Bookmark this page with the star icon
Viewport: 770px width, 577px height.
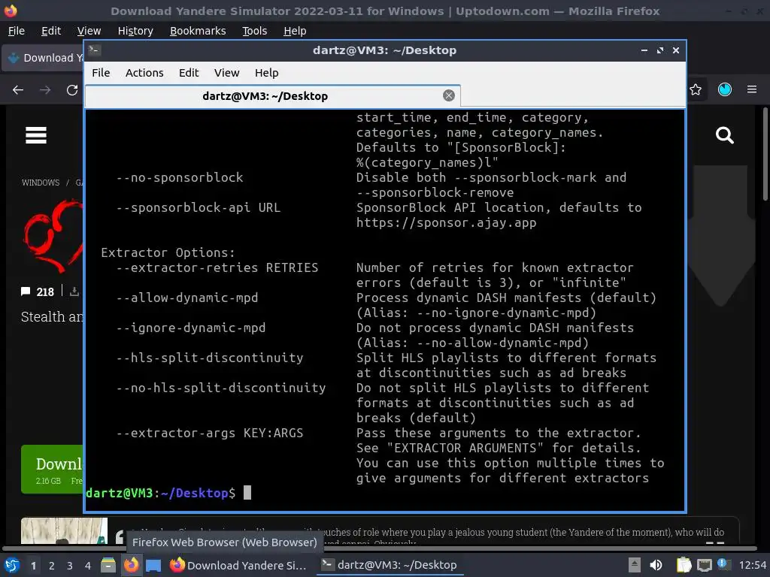tap(696, 89)
